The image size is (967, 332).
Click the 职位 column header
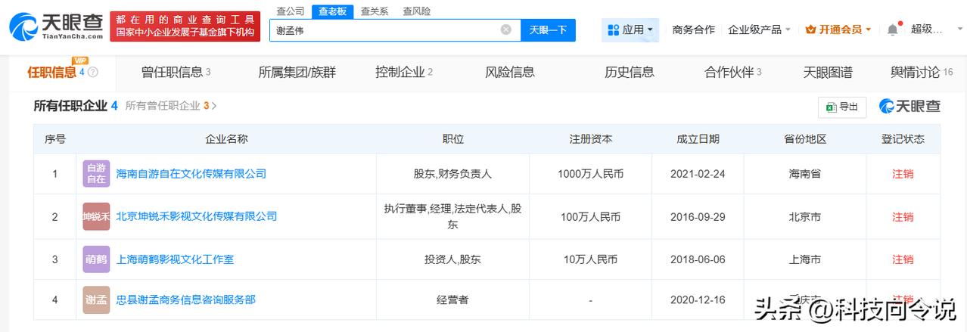[x=452, y=139]
